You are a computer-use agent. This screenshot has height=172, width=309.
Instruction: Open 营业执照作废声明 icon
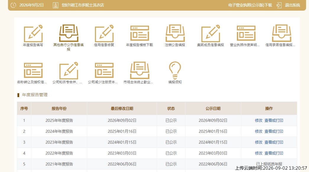click(x=246, y=33)
